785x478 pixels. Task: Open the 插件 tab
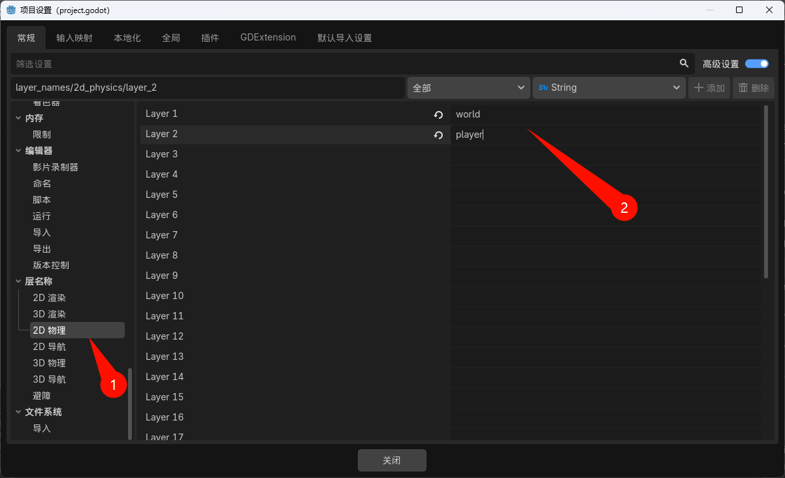[210, 38]
